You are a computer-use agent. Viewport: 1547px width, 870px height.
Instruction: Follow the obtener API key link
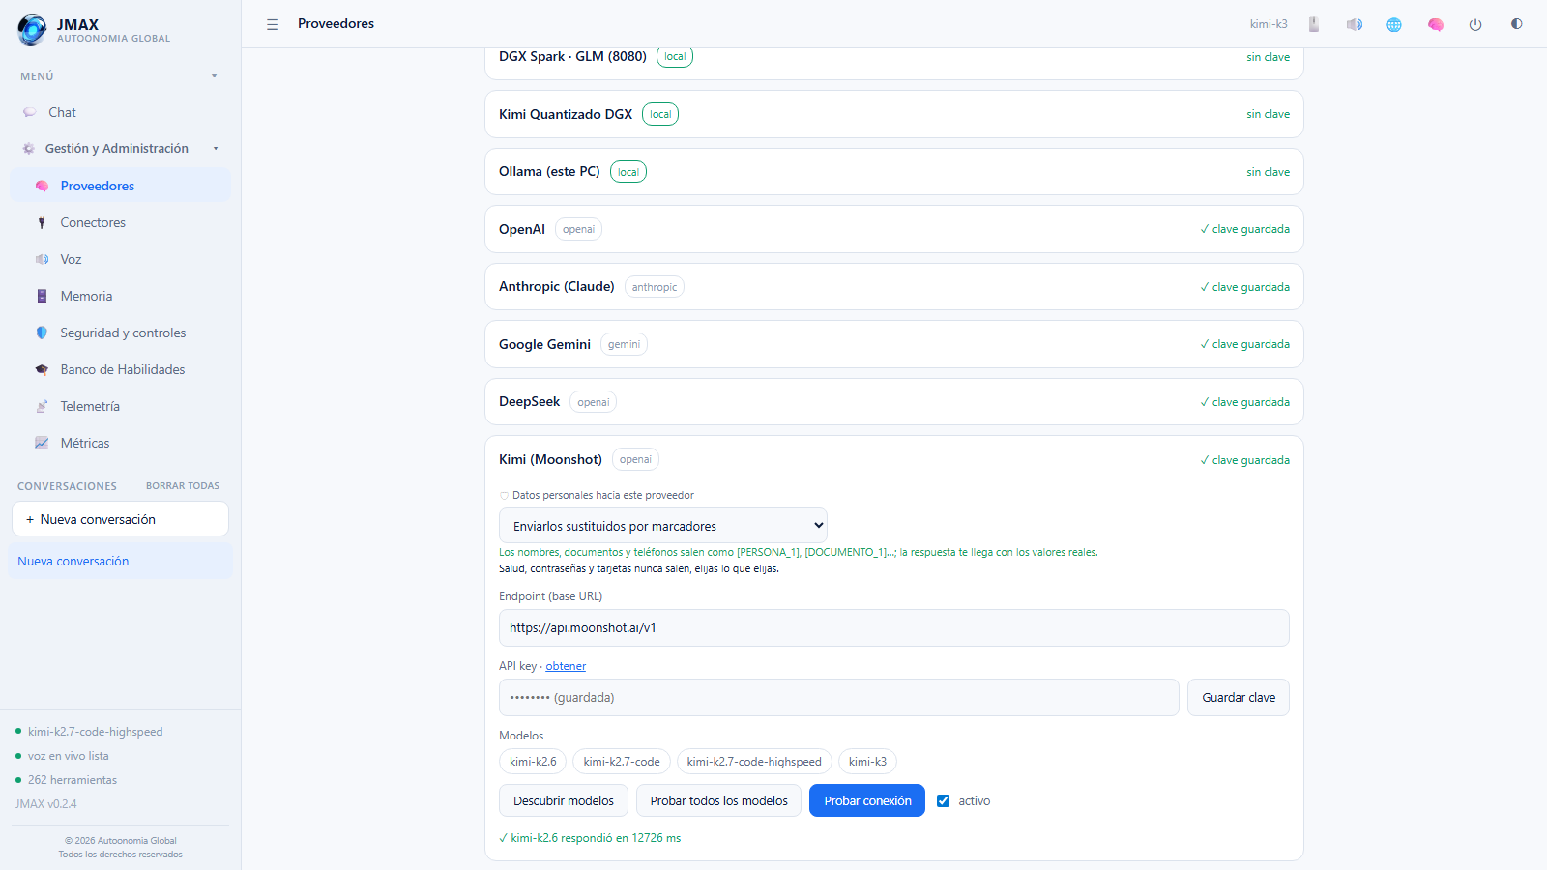click(566, 666)
